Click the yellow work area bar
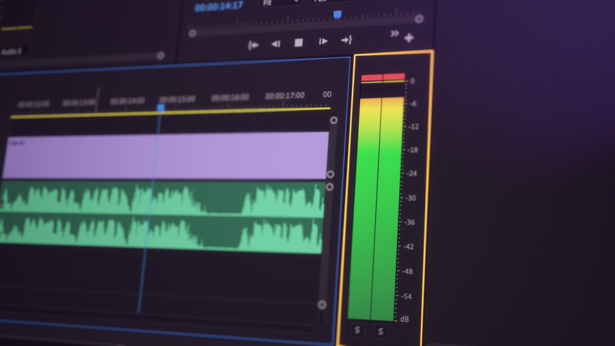The width and height of the screenshot is (615, 346). click(170, 113)
